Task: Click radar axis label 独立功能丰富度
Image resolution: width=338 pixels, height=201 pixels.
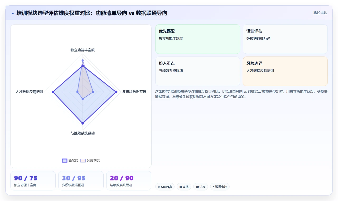Action: pyautogui.click(x=83, y=50)
